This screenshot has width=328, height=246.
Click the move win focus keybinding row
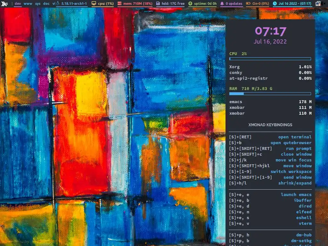click(x=270, y=160)
